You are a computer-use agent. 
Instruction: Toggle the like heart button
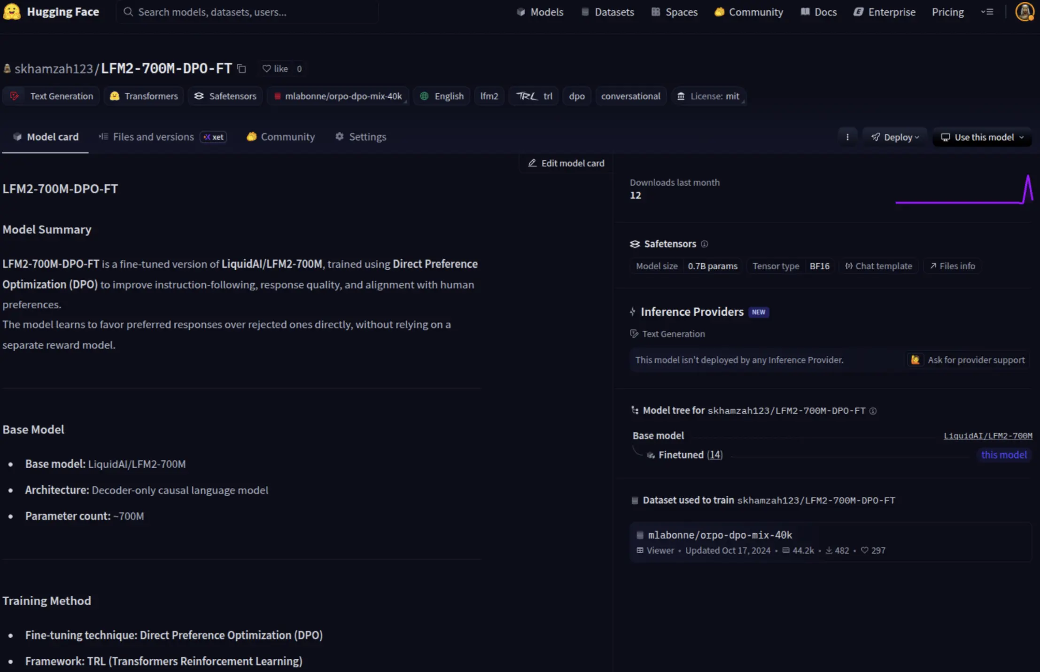[x=275, y=69]
